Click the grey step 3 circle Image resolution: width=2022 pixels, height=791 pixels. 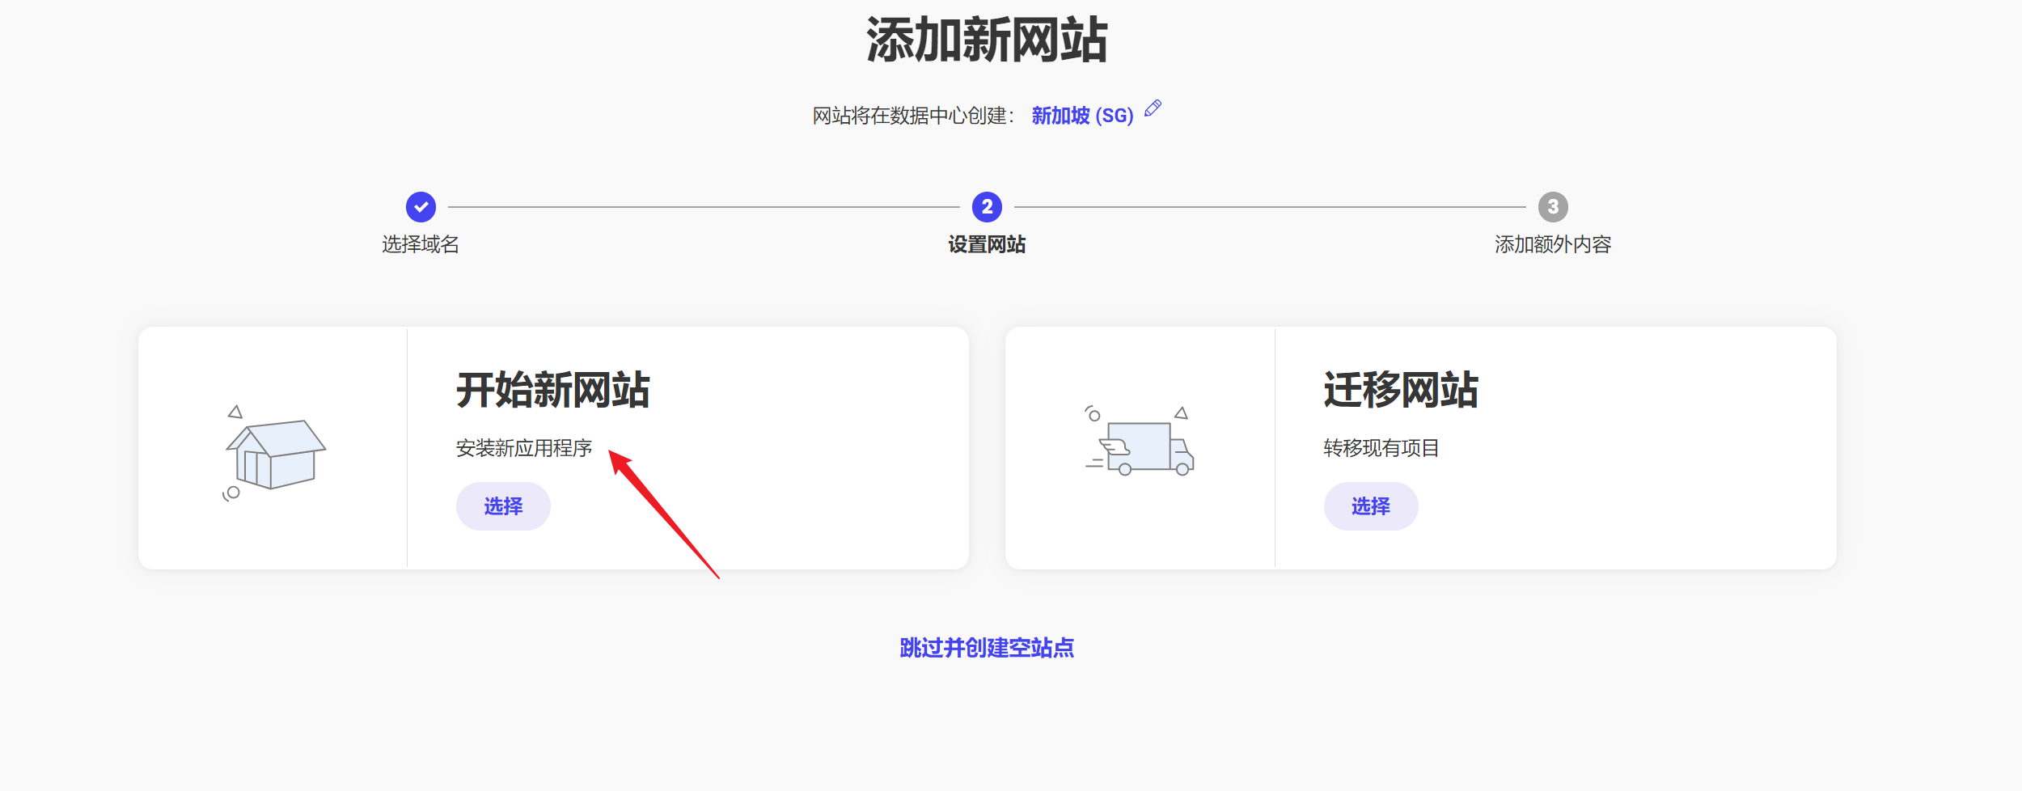pyautogui.click(x=1553, y=207)
